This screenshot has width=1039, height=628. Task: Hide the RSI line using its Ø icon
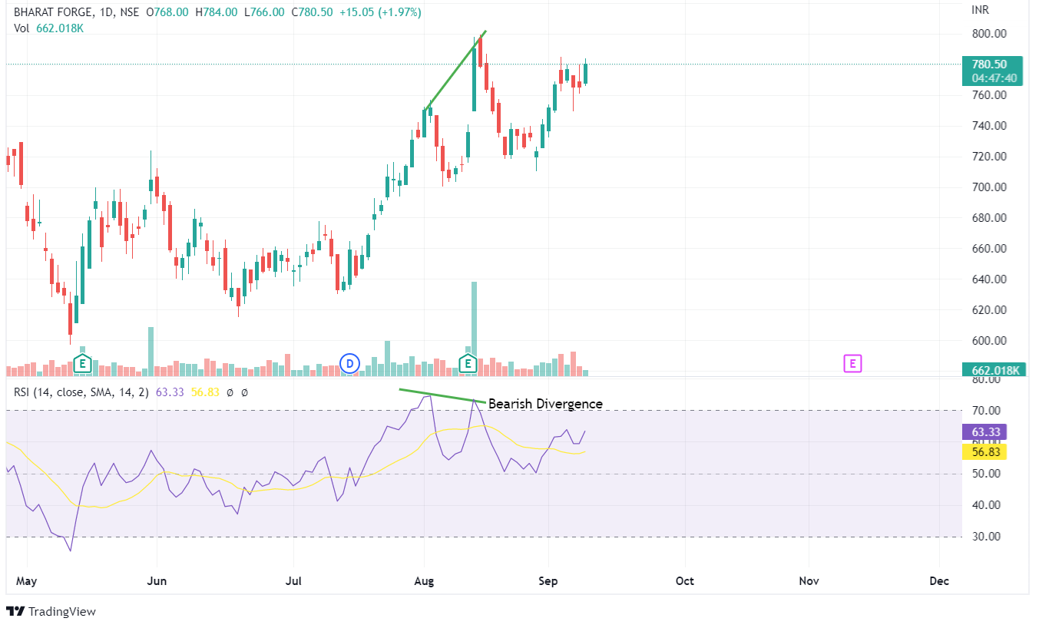pos(229,392)
